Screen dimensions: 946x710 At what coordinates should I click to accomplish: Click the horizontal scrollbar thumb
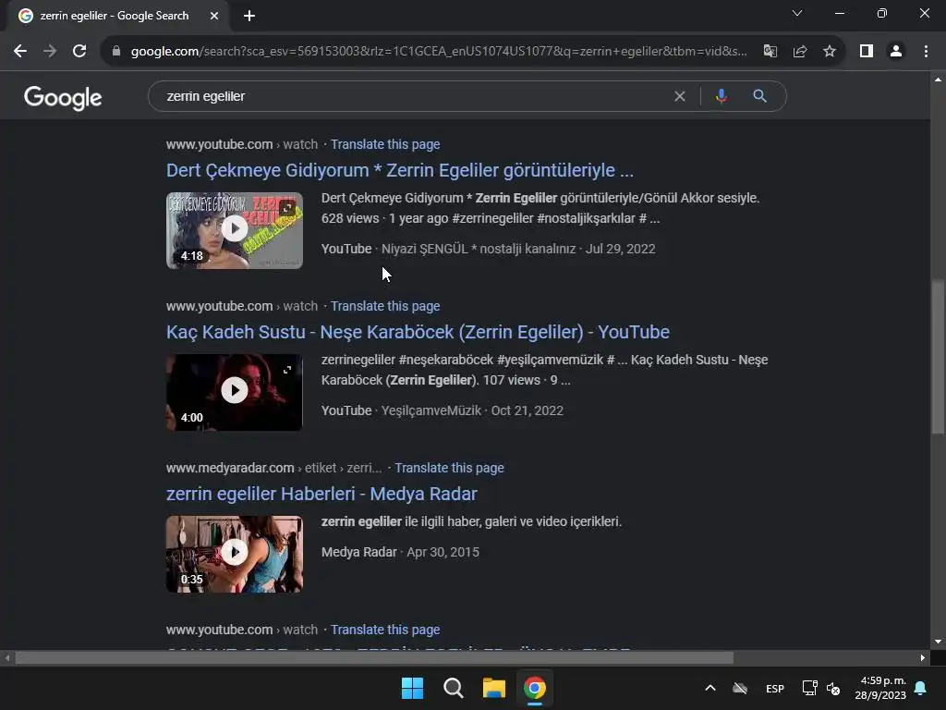click(x=374, y=658)
